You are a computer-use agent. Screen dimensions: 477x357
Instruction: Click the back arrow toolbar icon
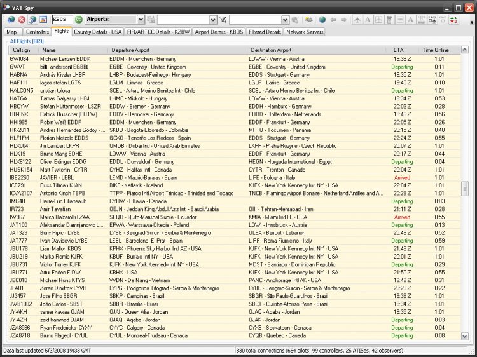(x=333, y=20)
